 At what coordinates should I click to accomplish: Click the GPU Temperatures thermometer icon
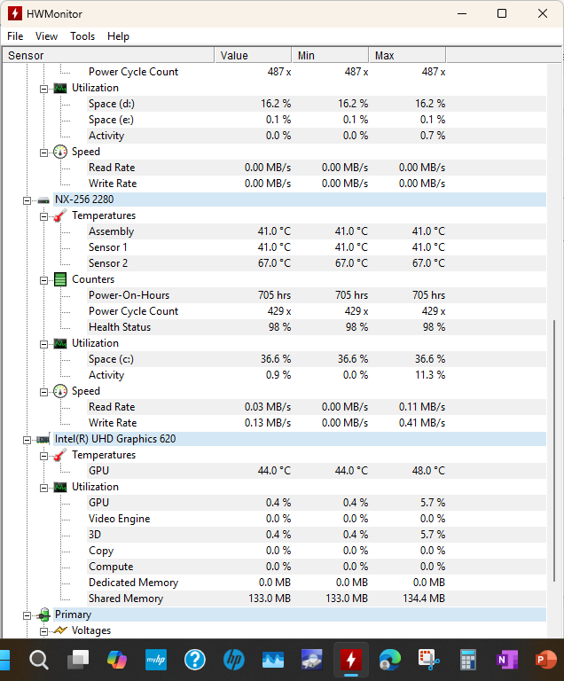tap(60, 455)
